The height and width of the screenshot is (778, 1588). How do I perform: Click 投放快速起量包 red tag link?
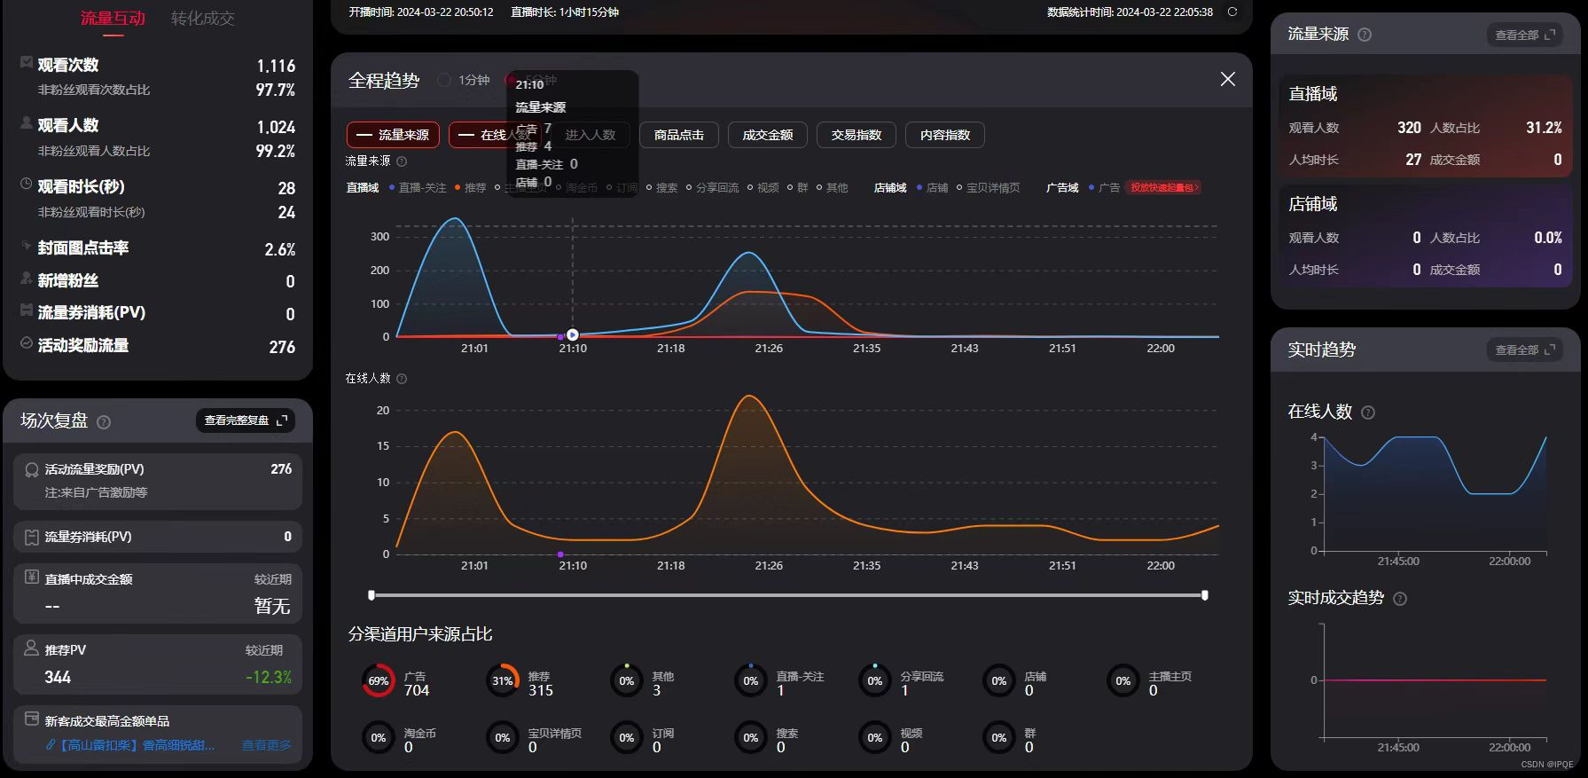[x=1163, y=188]
